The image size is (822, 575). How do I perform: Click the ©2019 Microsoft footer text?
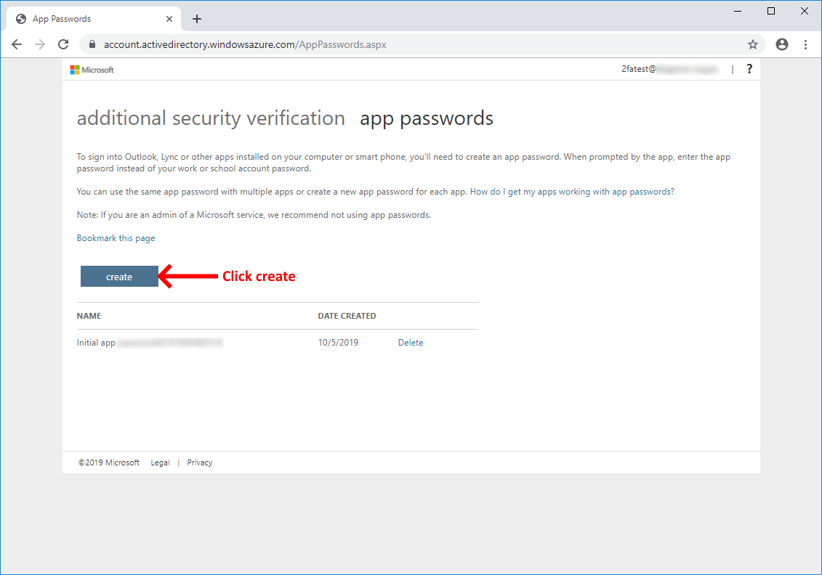click(x=109, y=463)
